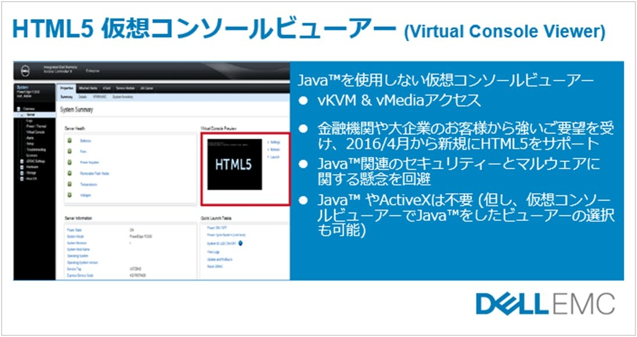Screen dimensions: 637x337
Task: Open the Batteries health link
Action: (x=86, y=141)
